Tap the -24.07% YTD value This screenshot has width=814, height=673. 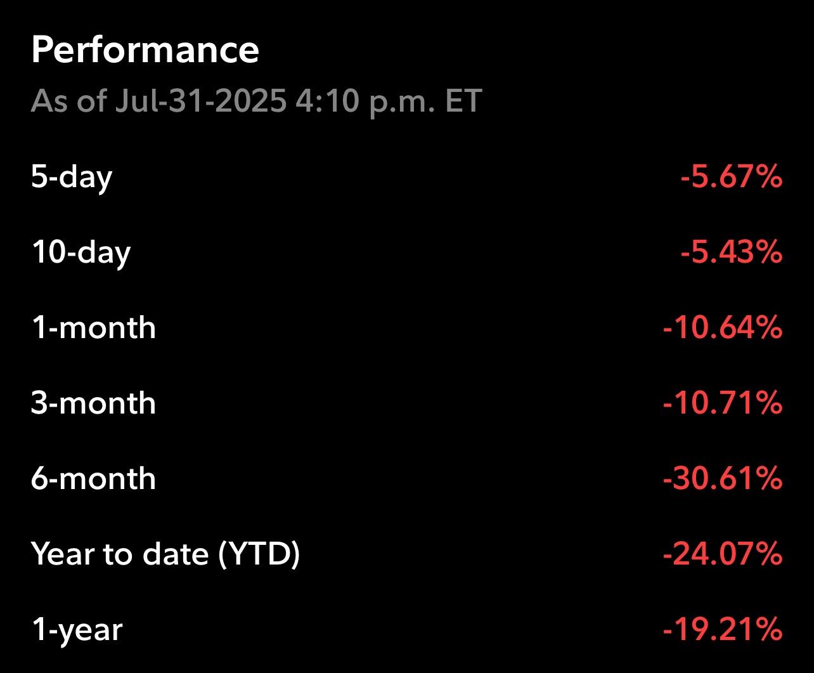[x=723, y=554]
